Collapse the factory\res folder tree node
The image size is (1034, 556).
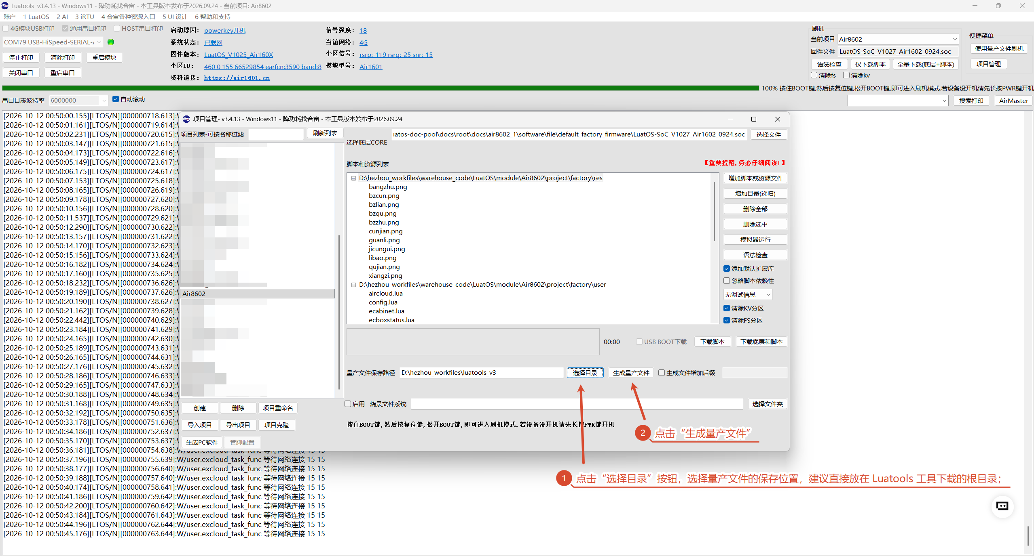353,178
